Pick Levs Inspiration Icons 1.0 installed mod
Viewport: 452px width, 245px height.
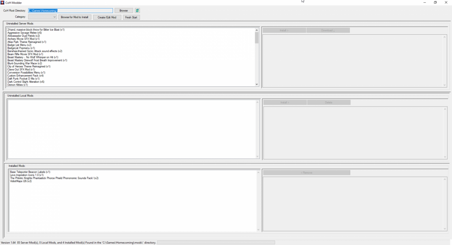pyautogui.click(x=27, y=175)
